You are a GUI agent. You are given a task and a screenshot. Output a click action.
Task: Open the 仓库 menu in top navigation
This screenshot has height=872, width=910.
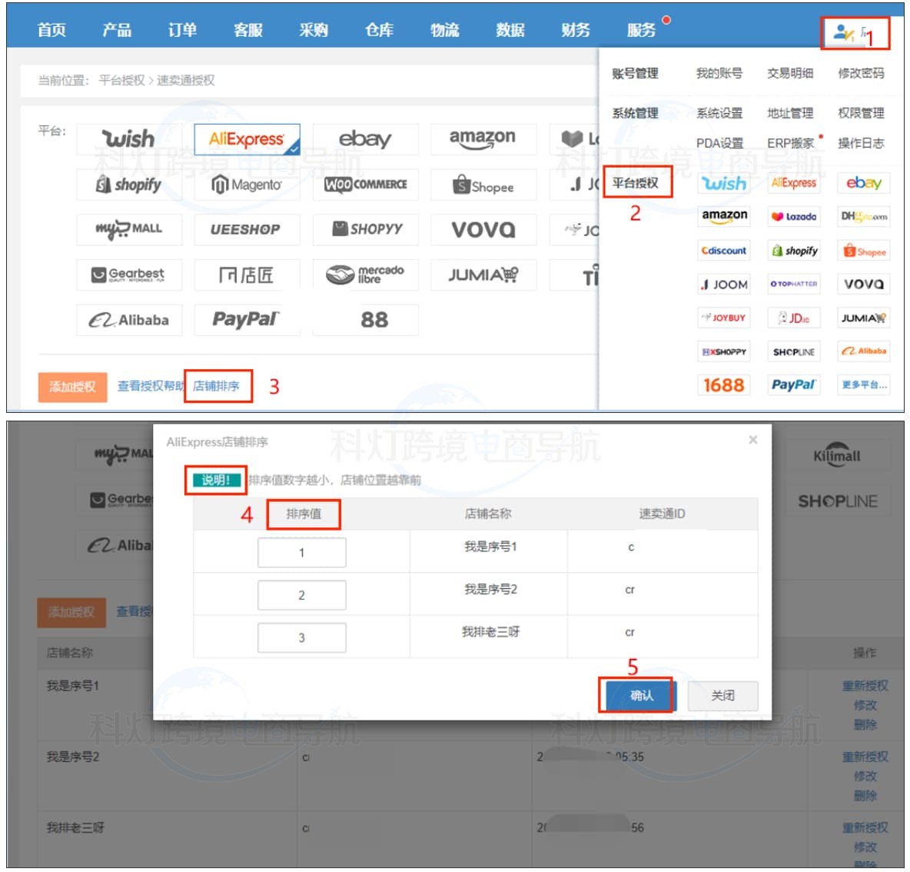click(x=379, y=30)
